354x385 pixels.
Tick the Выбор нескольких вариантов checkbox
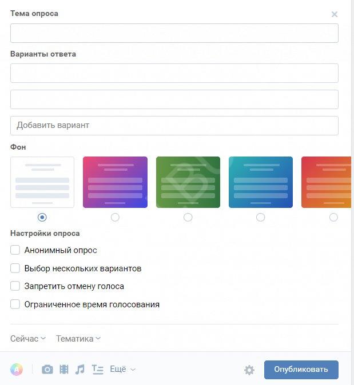click(15, 268)
